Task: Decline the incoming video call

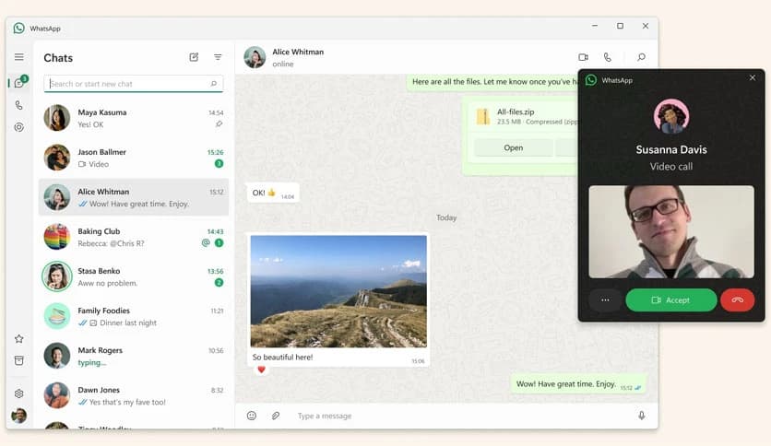Action: [x=737, y=300]
